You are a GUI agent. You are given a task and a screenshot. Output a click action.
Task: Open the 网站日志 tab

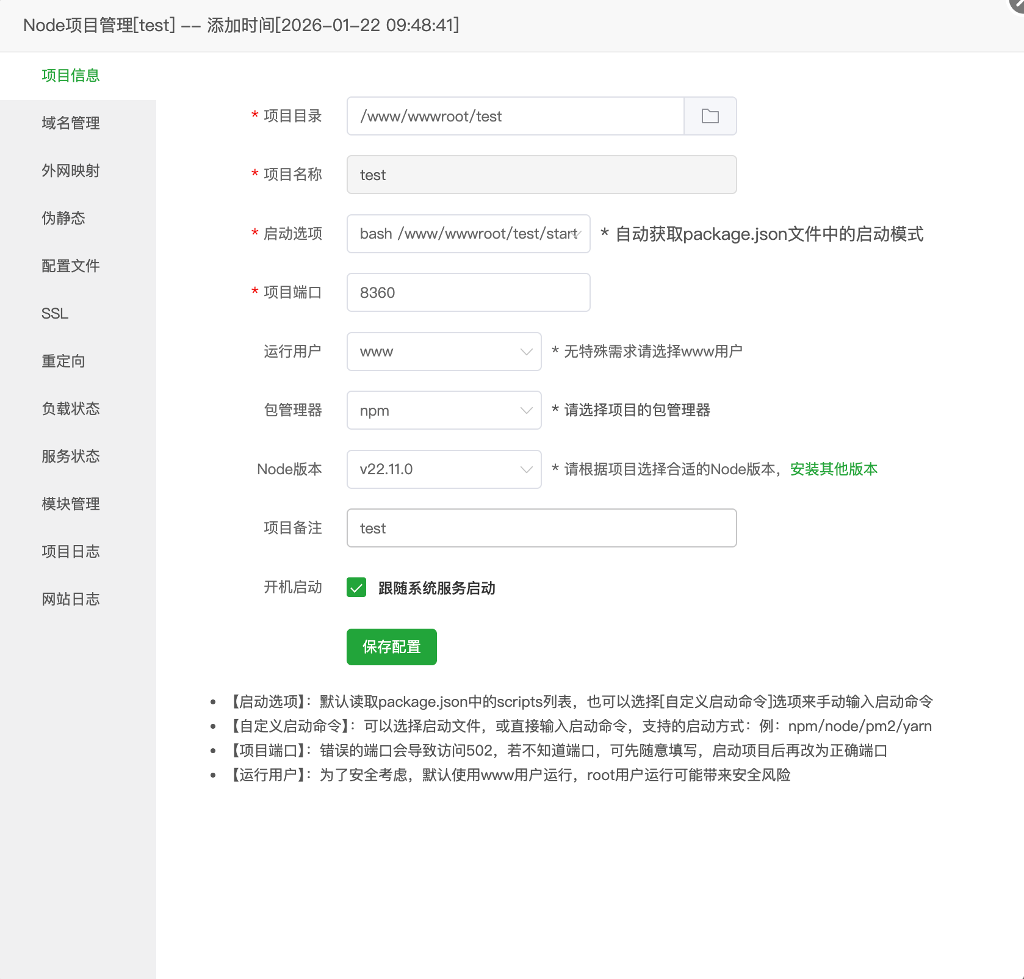coord(78,599)
